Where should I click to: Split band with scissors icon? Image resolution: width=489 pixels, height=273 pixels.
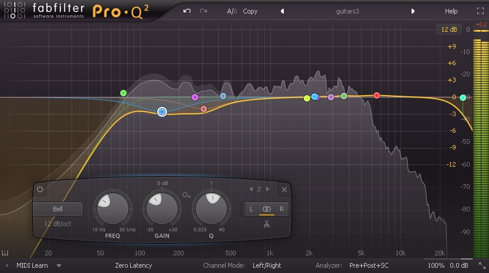click(x=267, y=224)
